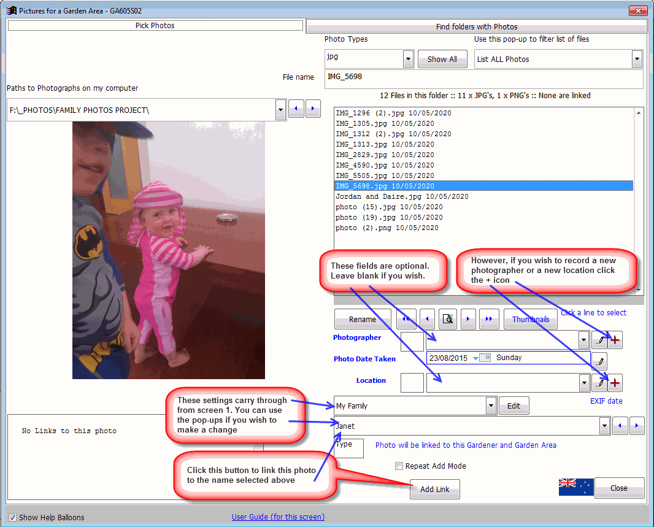Click the EXIF date link
Screen dimensions: 654x527
pos(606,401)
